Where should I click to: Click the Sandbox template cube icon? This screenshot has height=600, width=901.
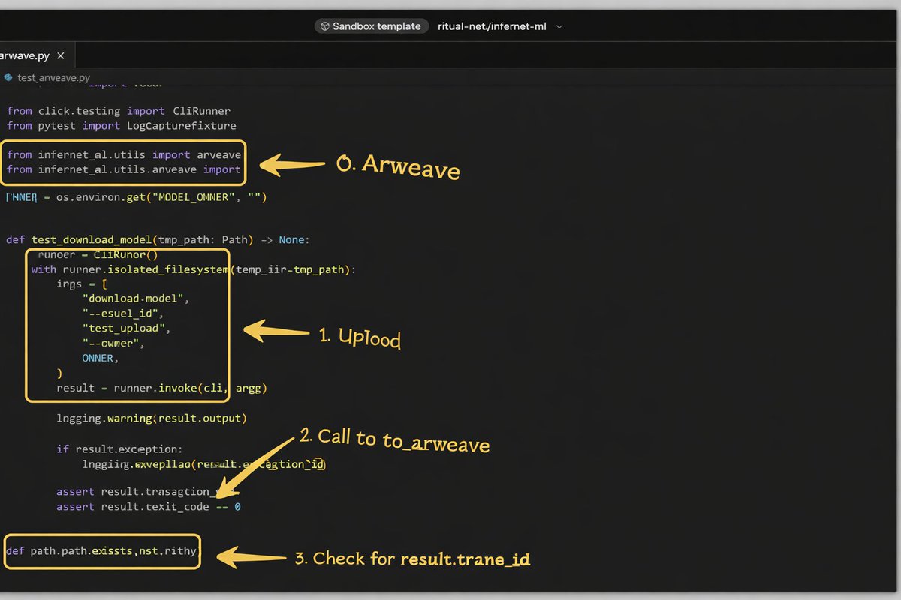pyautogui.click(x=324, y=26)
